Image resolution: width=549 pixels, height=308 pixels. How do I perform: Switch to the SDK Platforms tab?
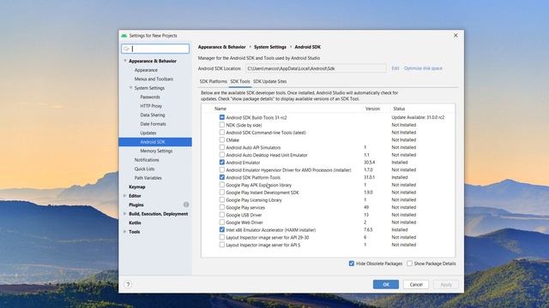tap(214, 81)
